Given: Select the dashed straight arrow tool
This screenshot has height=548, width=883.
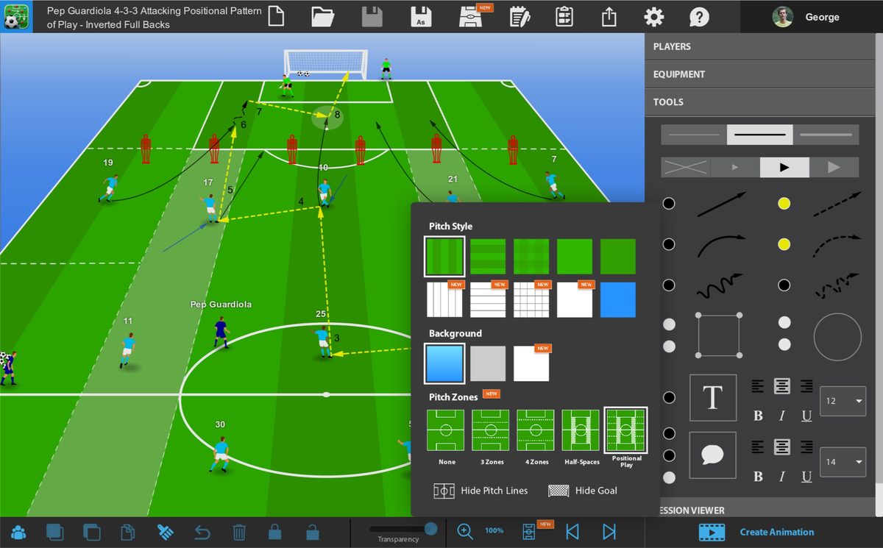Looking at the screenshot, I should [837, 204].
